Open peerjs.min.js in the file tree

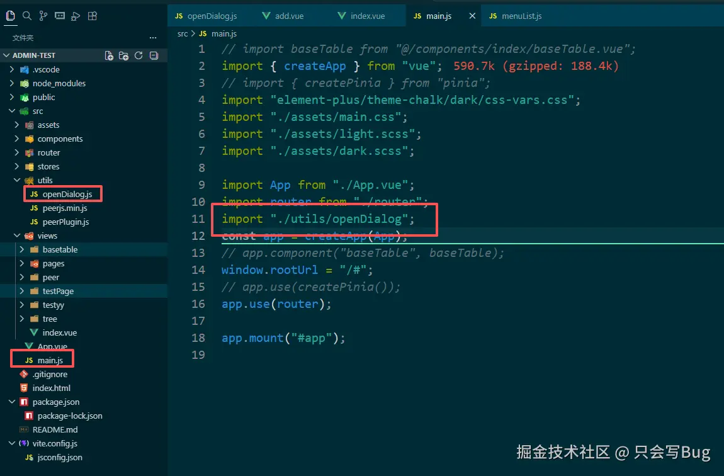click(x=83, y=208)
